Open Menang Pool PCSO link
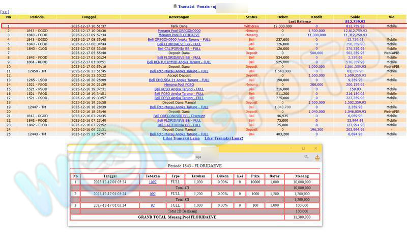Viewport: 407px width, 243px height. click(179, 85)
